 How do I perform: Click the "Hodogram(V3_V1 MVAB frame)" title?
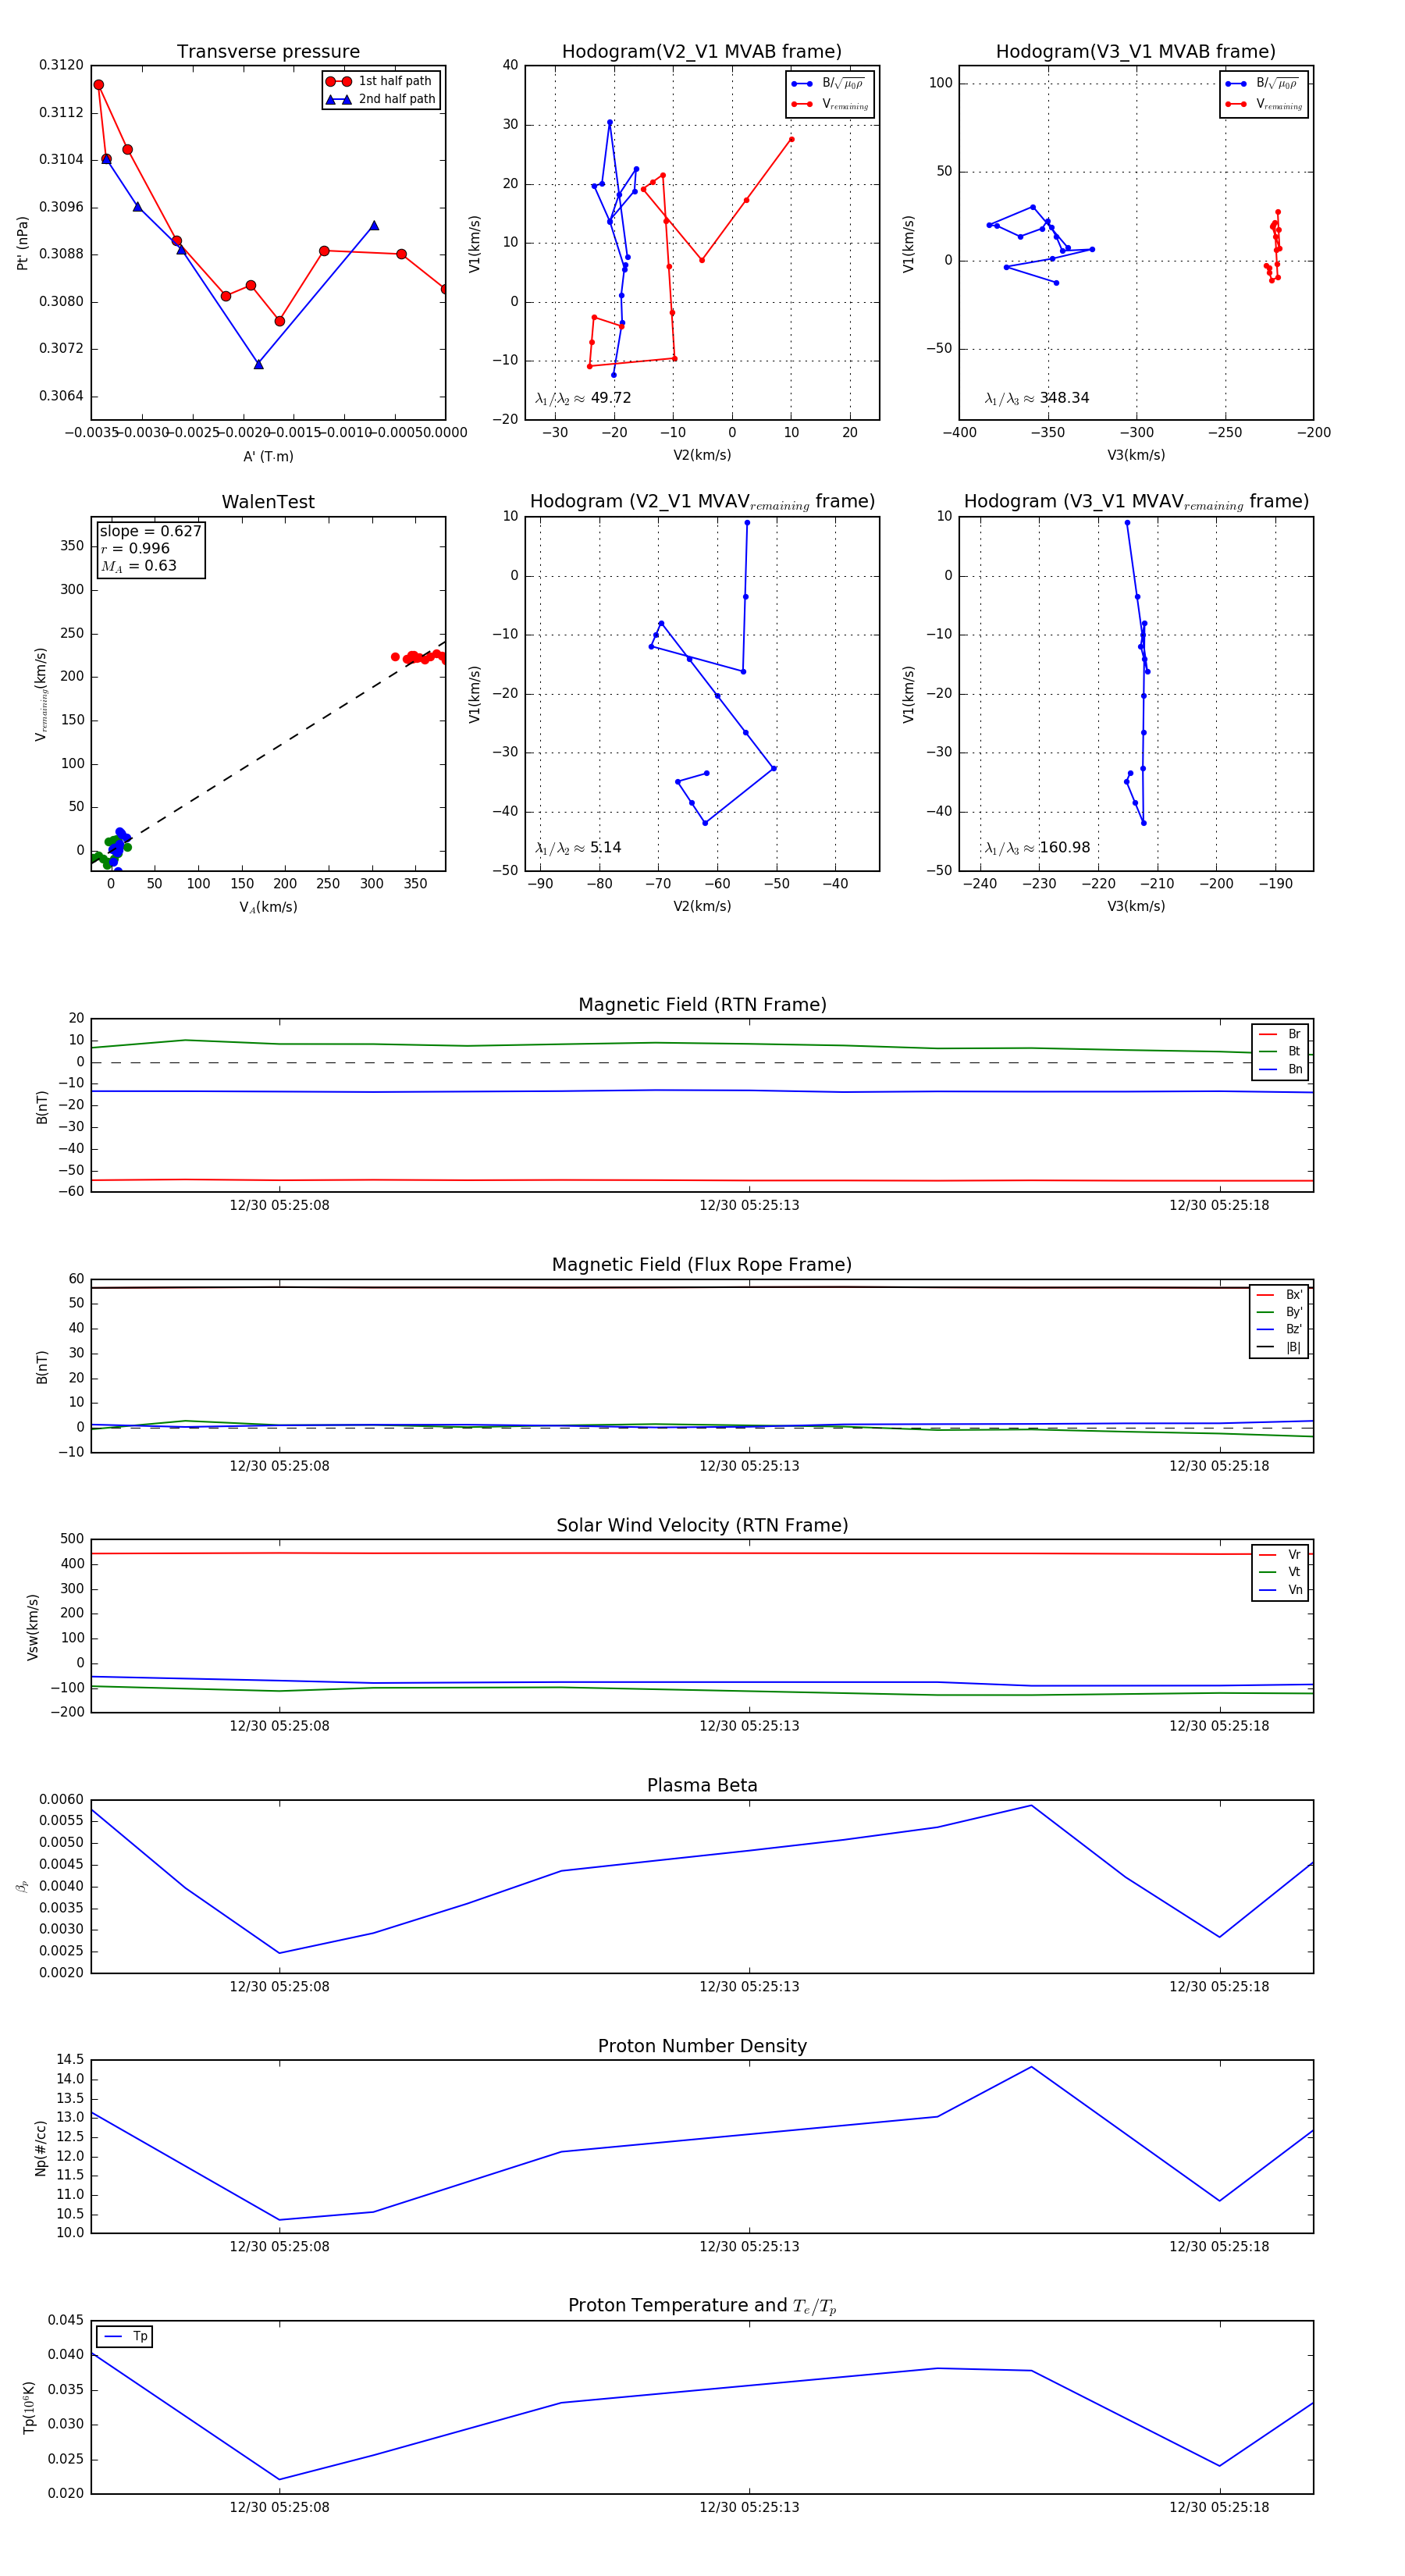tap(1136, 52)
